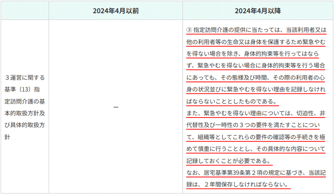Viewport: 334px width, 195px height.
Task: Click the "2024年4月以降" column header
Action: click(258, 11)
